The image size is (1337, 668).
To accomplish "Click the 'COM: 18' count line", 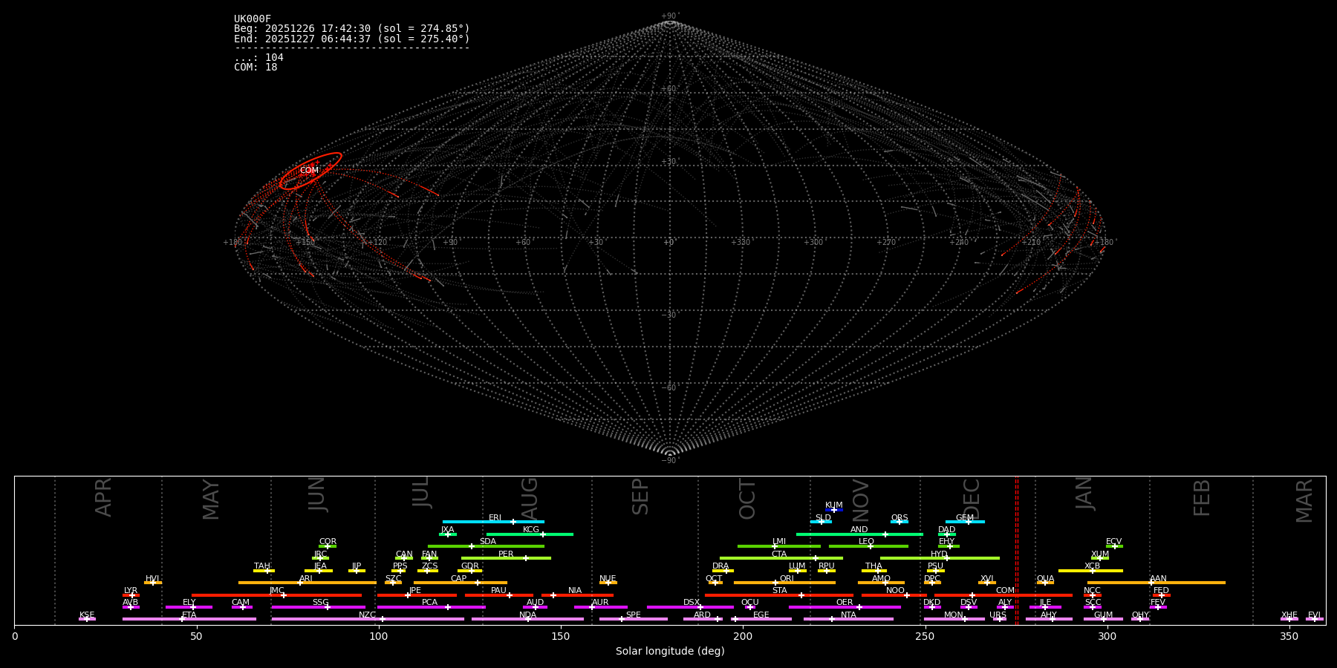I will (256, 68).
